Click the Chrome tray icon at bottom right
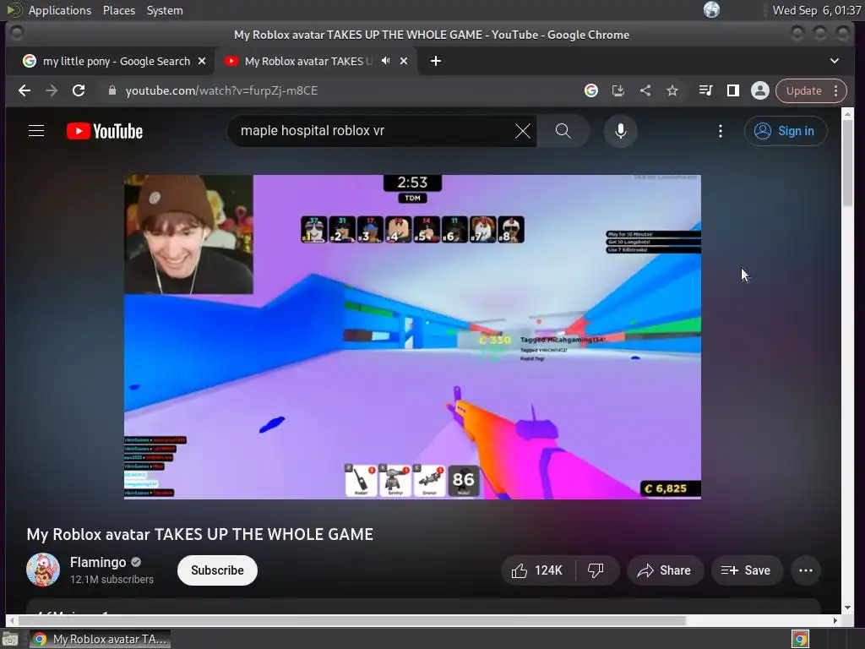 point(800,639)
